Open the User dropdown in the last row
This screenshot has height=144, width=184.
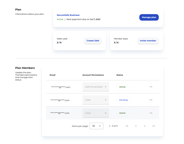pos(96,113)
